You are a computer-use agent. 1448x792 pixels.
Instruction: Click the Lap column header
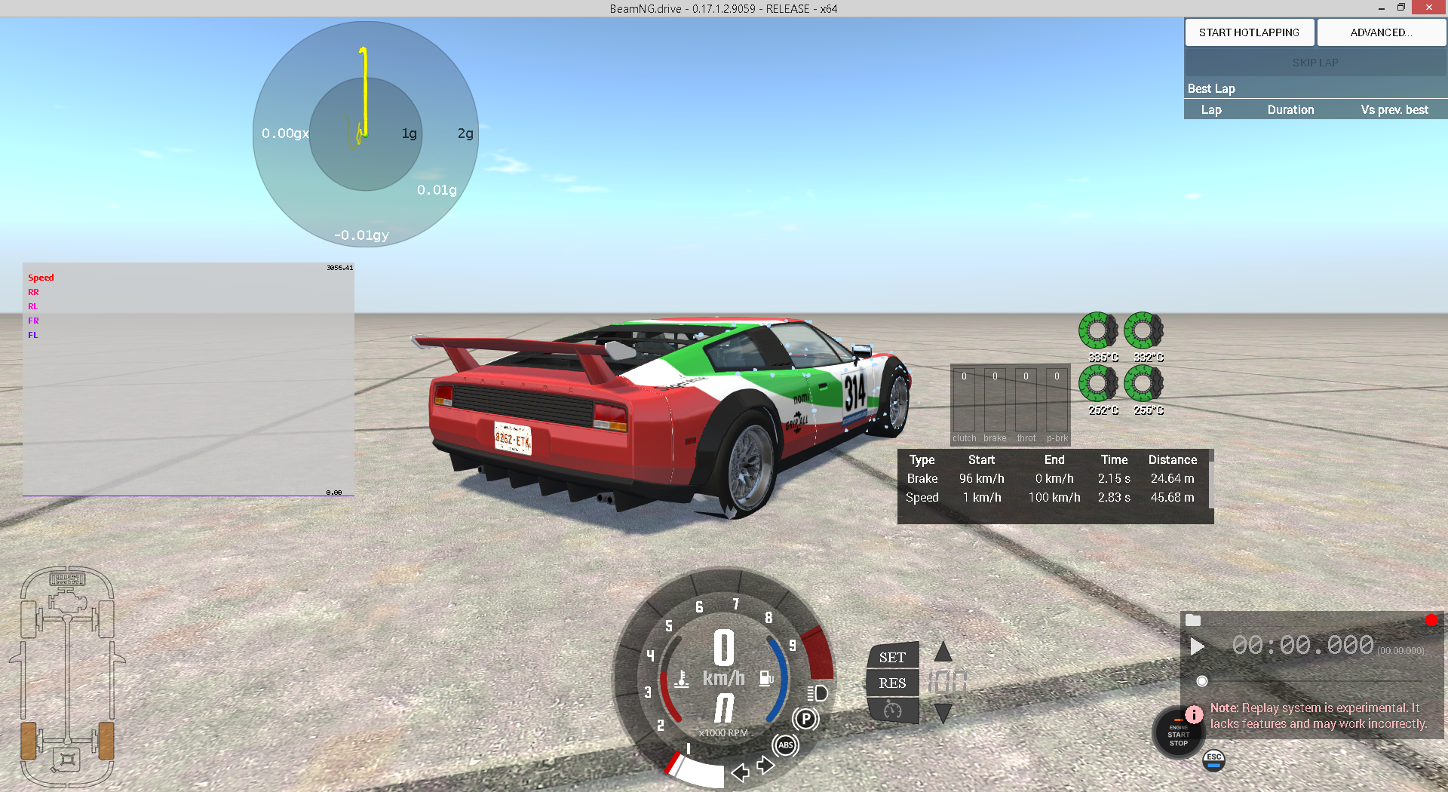pos(1211,110)
